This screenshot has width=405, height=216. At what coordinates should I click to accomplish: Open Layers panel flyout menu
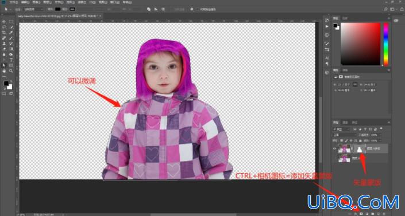tap(388, 122)
